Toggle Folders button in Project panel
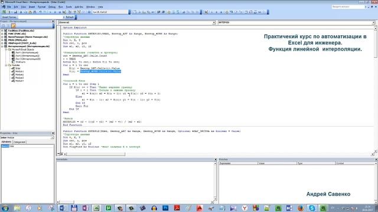This screenshot has width=378, height=212. pyautogui.click(x=14, y=25)
